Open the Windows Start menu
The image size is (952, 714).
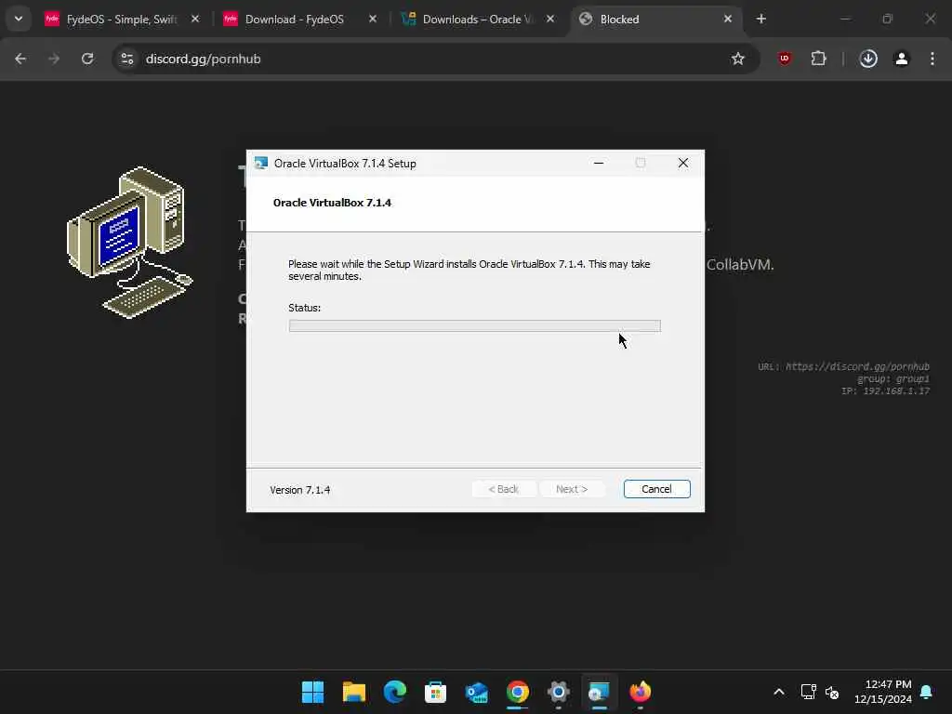[313, 692]
